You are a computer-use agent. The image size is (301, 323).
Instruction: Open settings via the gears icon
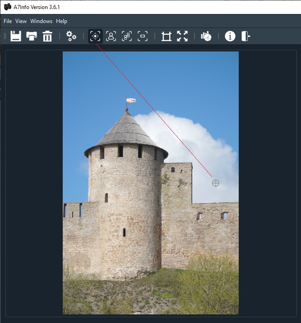pos(71,37)
